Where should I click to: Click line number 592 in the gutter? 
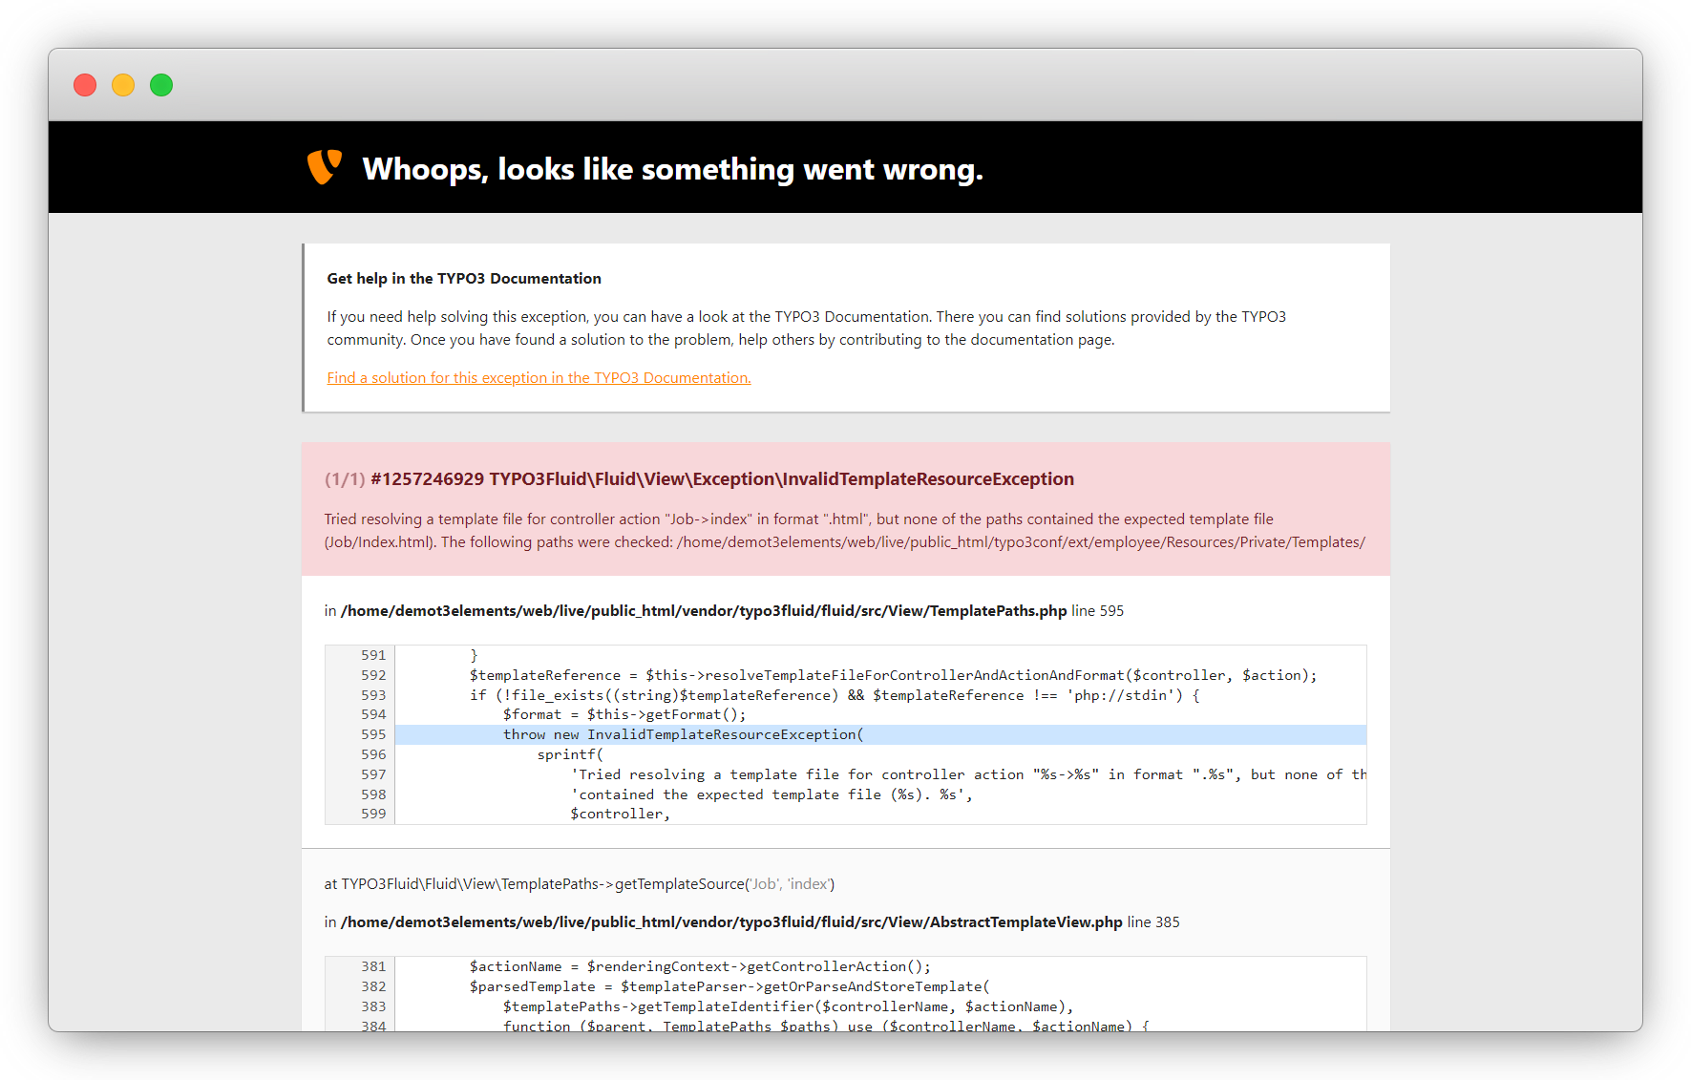pos(373,675)
